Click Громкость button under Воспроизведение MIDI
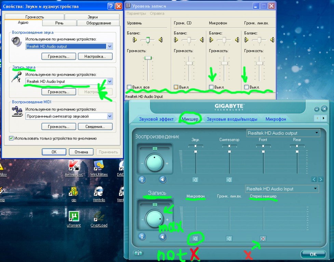Screen dimensions: 334x262 tap(58, 127)
